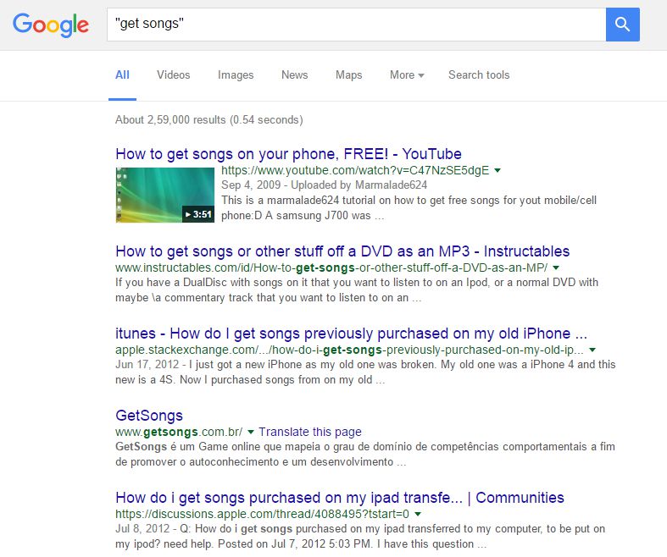The image size is (667, 557).
Task: Expand the More dropdown menu
Action: pos(407,75)
